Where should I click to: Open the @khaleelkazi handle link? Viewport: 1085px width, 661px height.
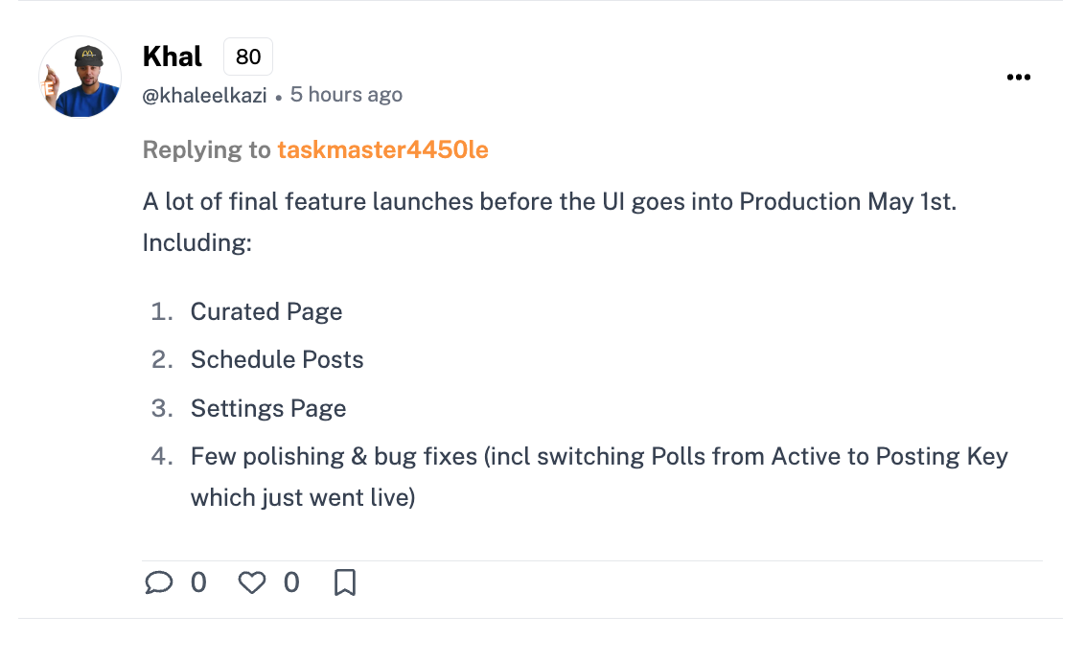204,95
